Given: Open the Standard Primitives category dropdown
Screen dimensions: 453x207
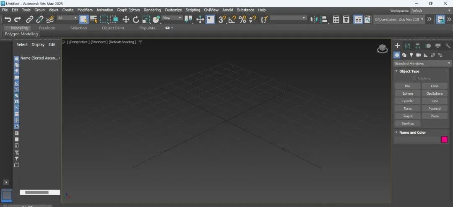Looking at the screenshot, I should pos(422,63).
